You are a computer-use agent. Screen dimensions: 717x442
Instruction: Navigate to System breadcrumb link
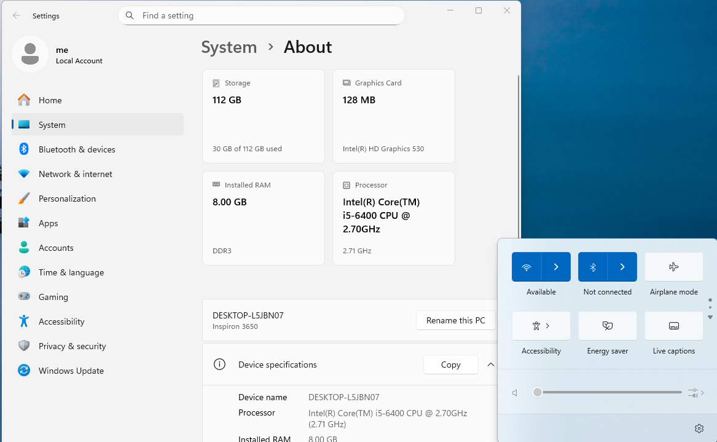pyautogui.click(x=229, y=47)
